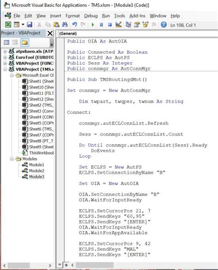
Task: Select Sheet5 (COPY in the project tree
Action: 38,123
